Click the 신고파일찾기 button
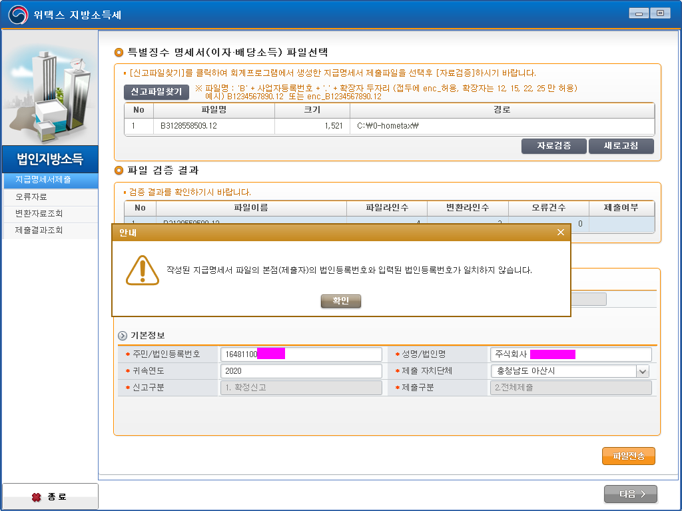The width and height of the screenshot is (682, 511). coord(156,92)
